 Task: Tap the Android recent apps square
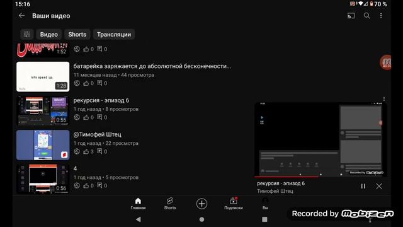[264, 219]
